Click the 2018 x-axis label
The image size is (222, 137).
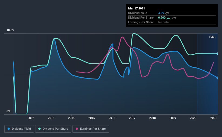pyautogui.click(x=153, y=118)
